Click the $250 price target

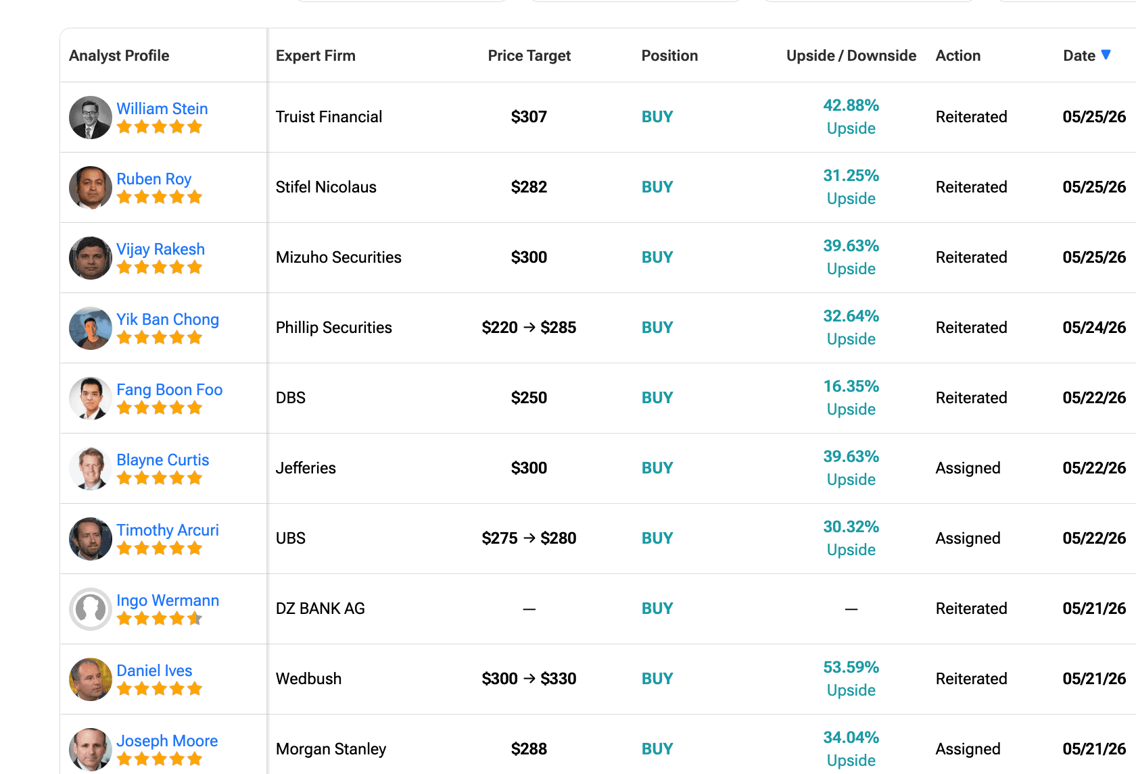coord(529,398)
